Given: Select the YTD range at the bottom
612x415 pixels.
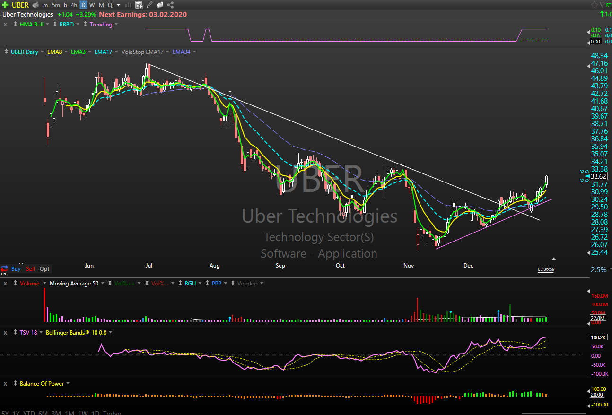Looking at the screenshot, I should coord(29,413).
